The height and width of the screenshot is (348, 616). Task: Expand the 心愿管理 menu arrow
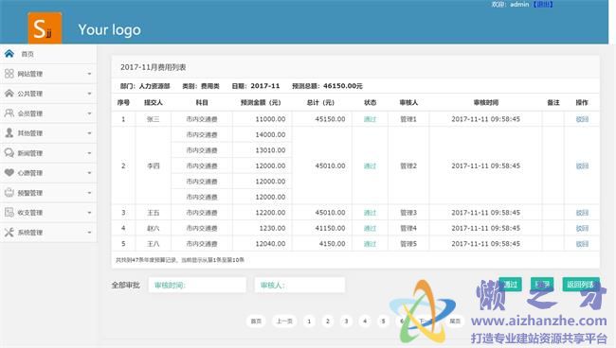click(x=89, y=173)
